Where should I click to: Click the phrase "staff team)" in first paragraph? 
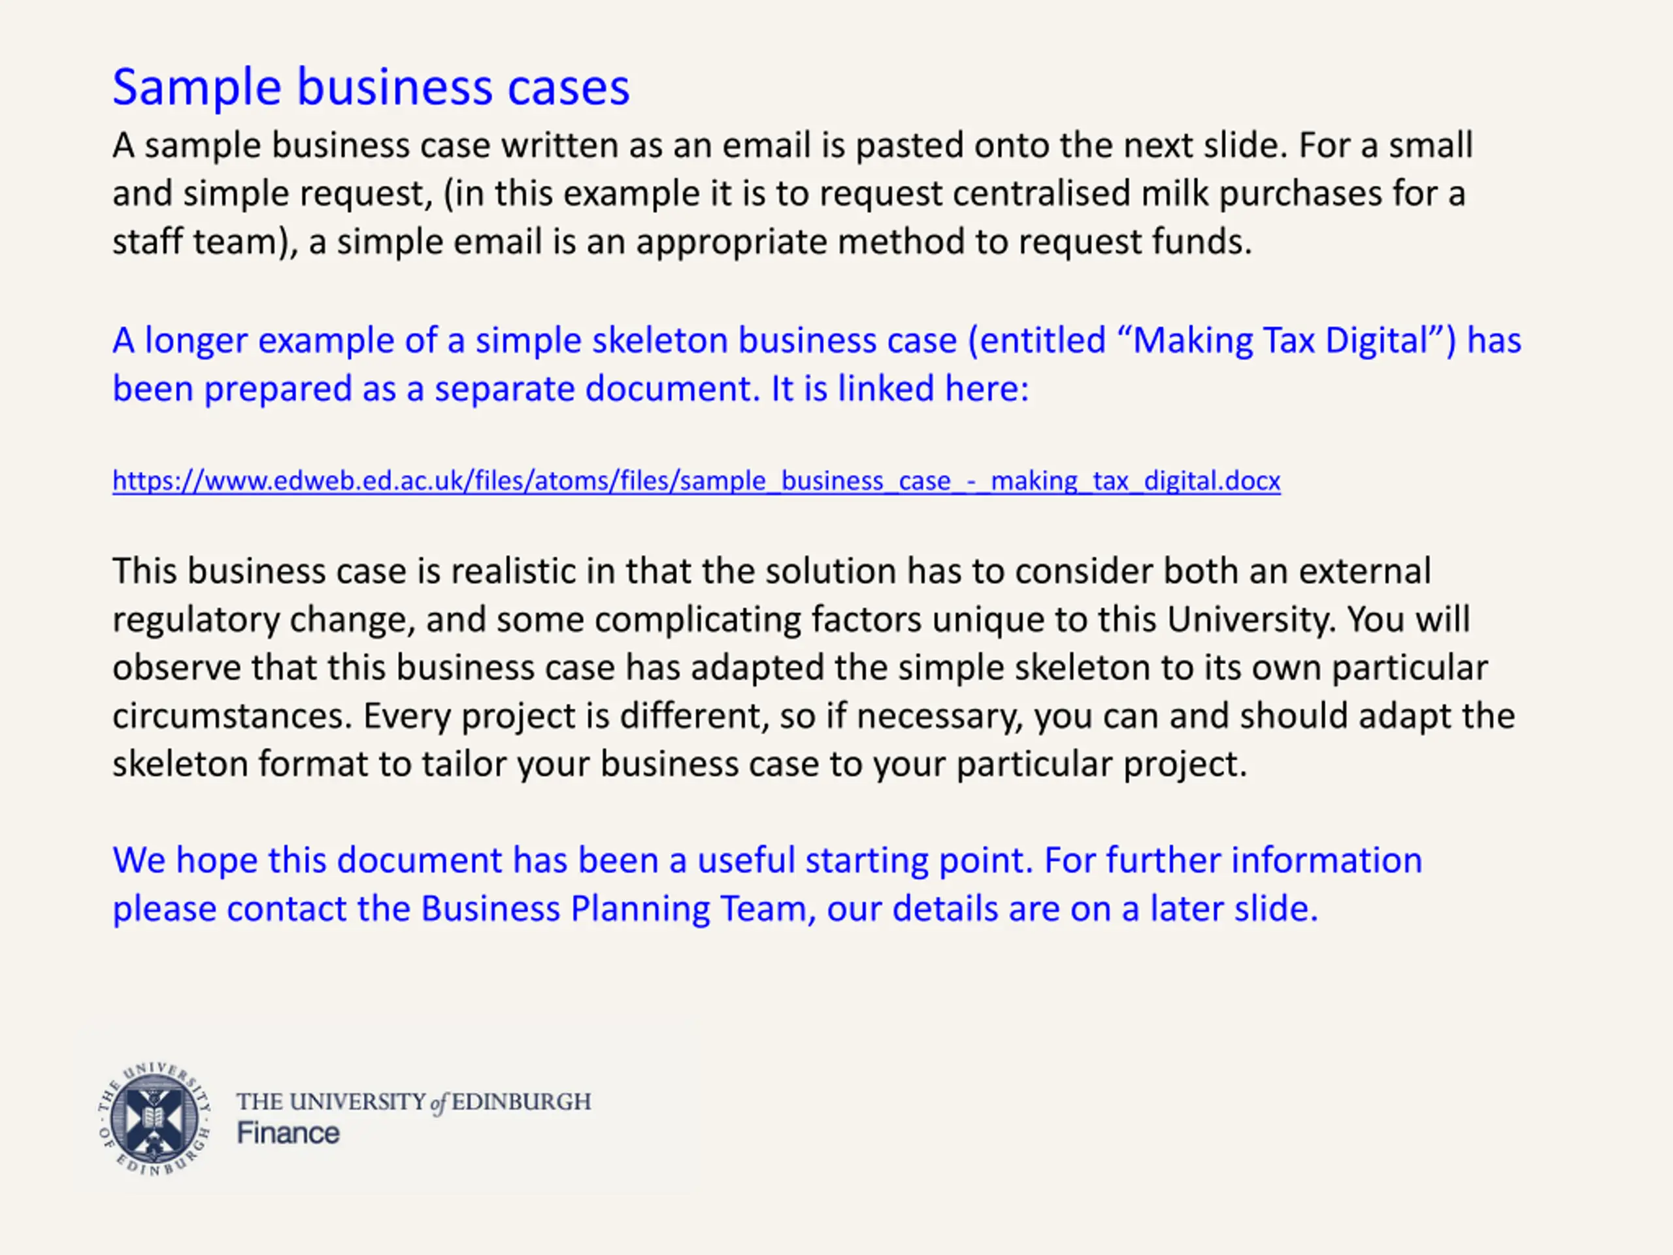[x=205, y=242]
